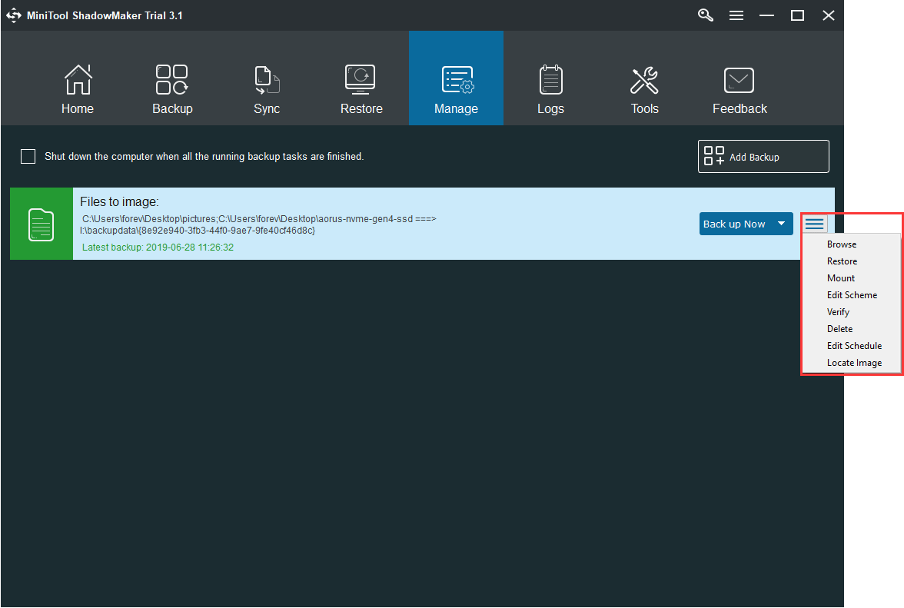This screenshot has width=904, height=608.
Task: Open the Tools section icon
Action: coord(644,81)
